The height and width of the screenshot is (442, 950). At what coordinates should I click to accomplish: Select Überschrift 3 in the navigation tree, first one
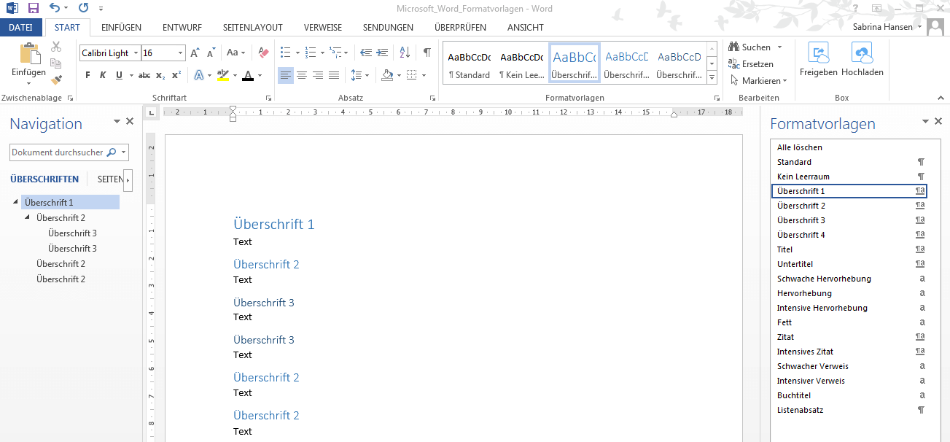(x=72, y=233)
